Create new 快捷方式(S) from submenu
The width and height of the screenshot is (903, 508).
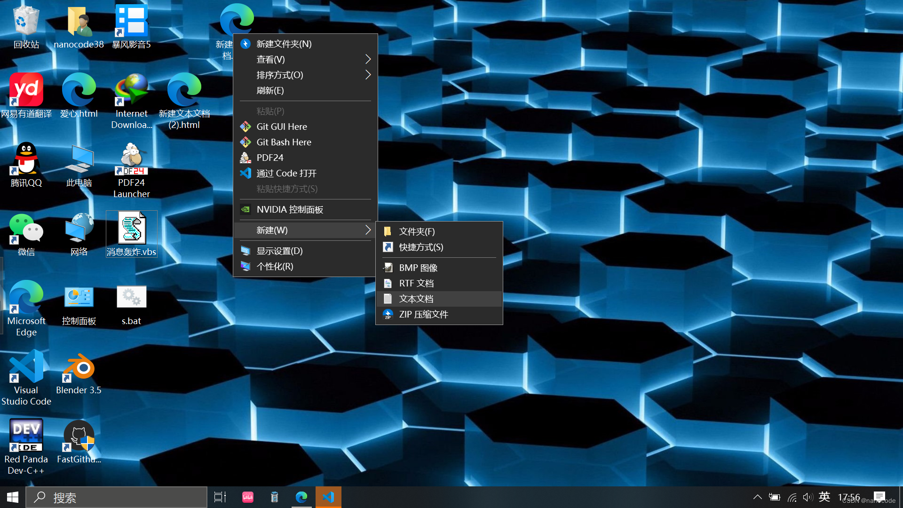point(439,247)
